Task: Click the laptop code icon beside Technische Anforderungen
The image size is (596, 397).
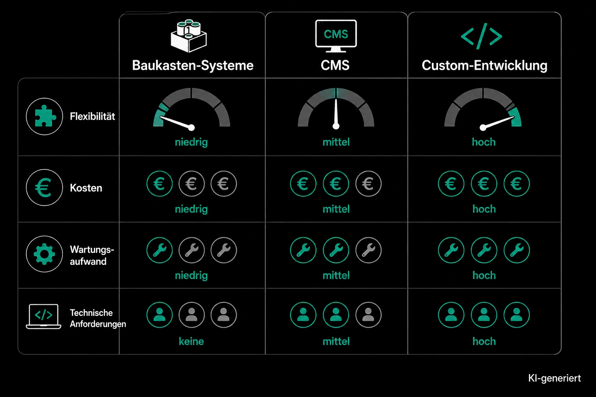Action: 43,316
